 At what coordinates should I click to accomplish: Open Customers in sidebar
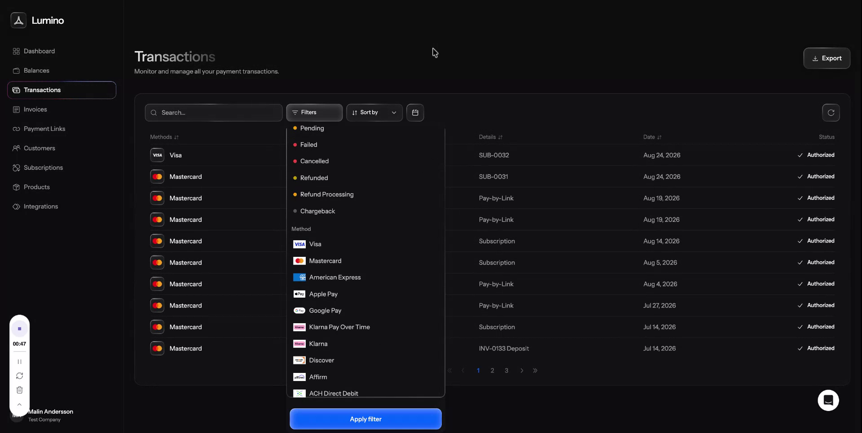pyautogui.click(x=62, y=148)
